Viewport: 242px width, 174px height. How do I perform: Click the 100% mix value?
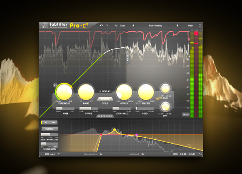175,154
